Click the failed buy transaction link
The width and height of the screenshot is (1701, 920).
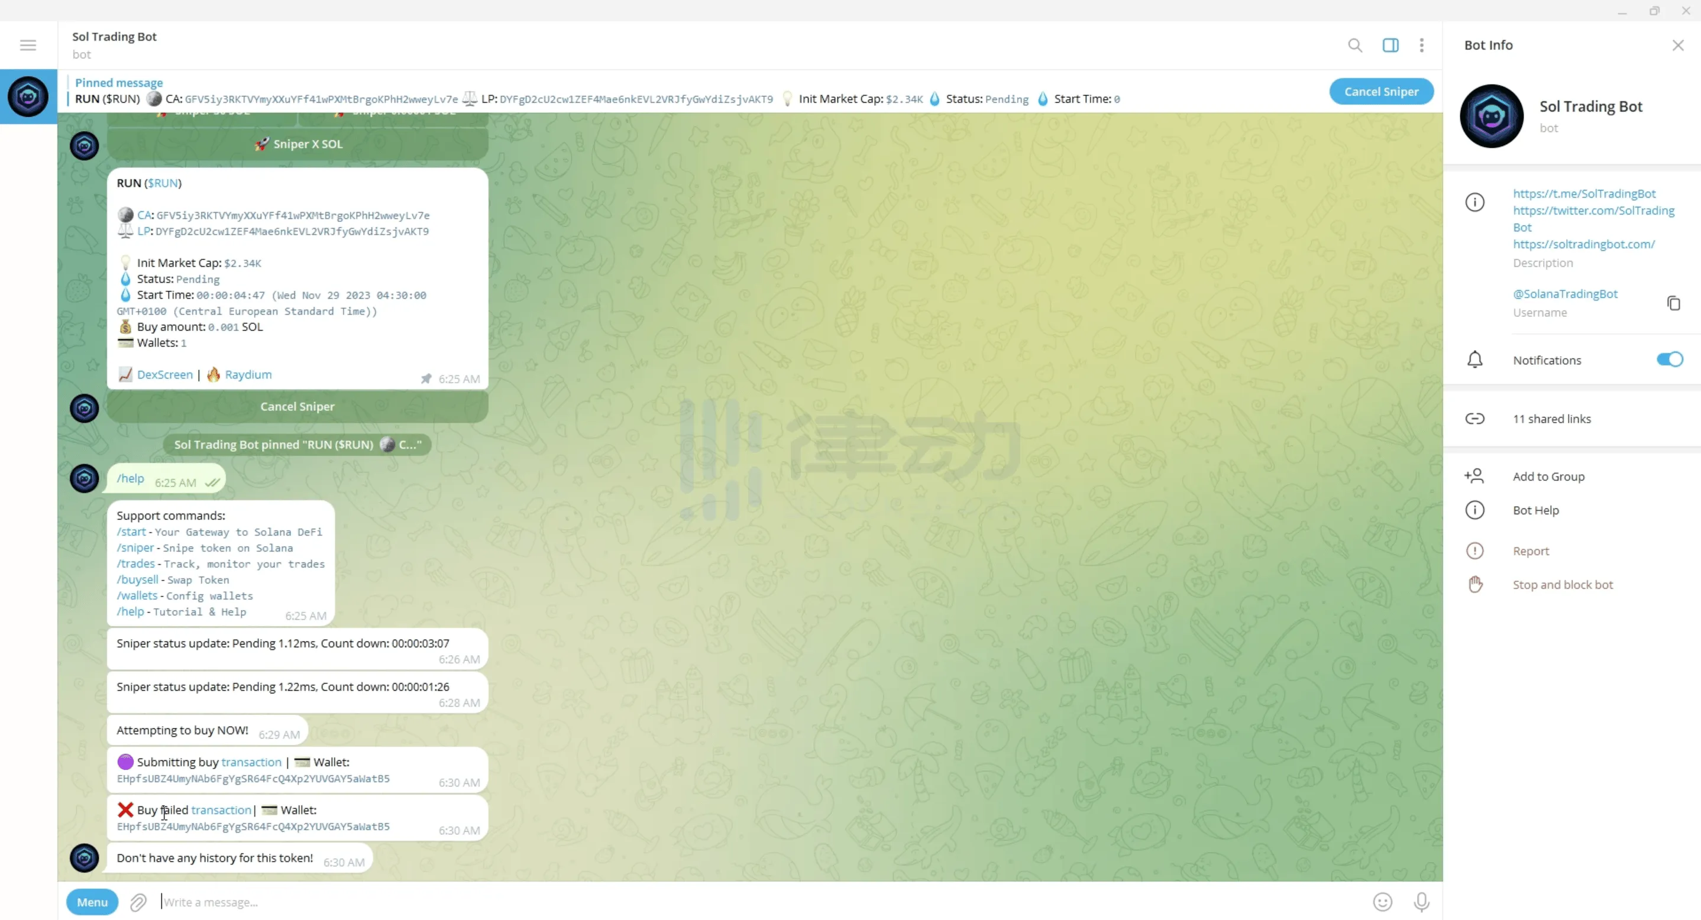point(221,809)
